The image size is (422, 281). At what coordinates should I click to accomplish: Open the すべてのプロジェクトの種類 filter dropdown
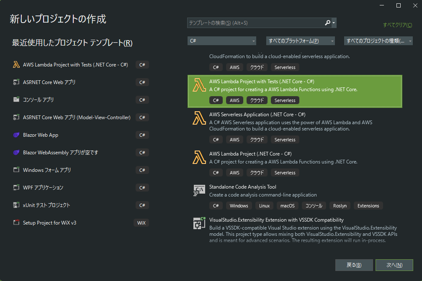click(378, 41)
